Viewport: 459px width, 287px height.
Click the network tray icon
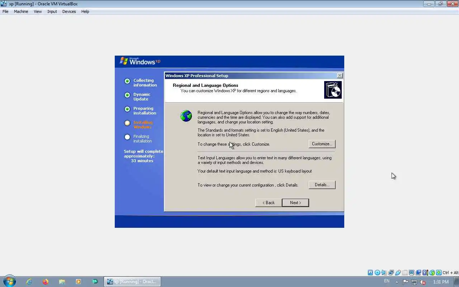pos(414,282)
